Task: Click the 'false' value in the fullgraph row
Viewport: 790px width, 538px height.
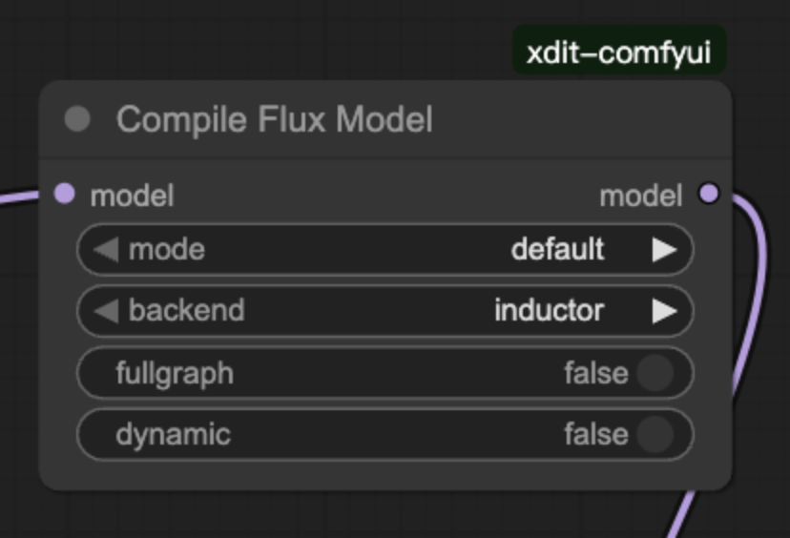Action: [595, 373]
